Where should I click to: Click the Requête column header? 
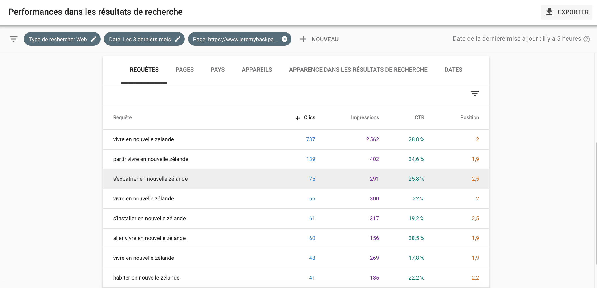pyautogui.click(x=122, y=117)
